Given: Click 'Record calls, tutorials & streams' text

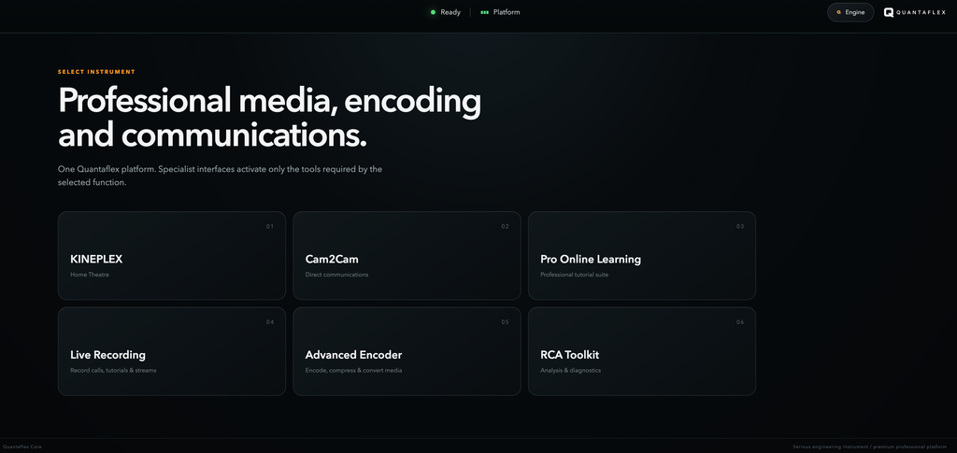Looking at the screenshot, I should pyautogui.click(x=113, y=370).
